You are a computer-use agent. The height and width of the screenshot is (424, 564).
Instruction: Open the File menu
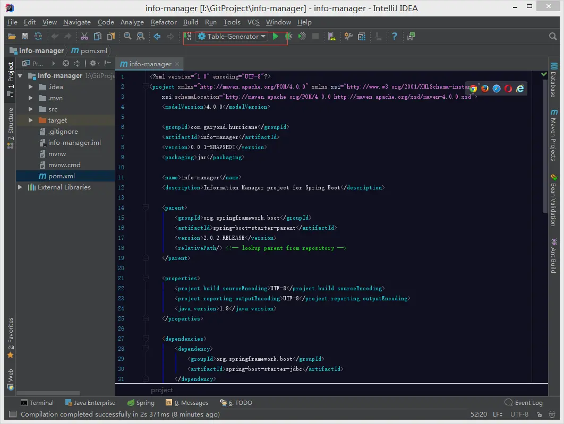click(12, 22)
